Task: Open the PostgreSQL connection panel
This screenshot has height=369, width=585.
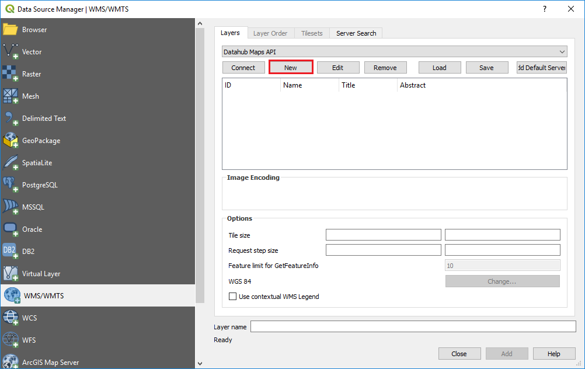Action: [x=44, y=184]
